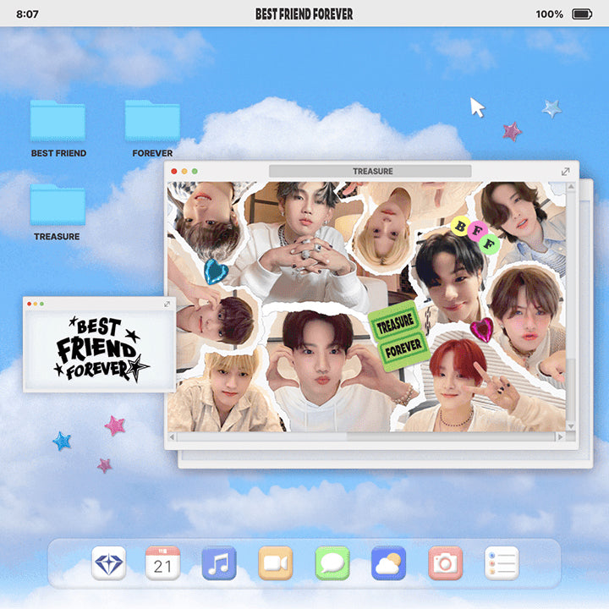Click right arrow of horizontal scrollbar
This screenshot has height=609, width=609.
[x=560, y=436]
